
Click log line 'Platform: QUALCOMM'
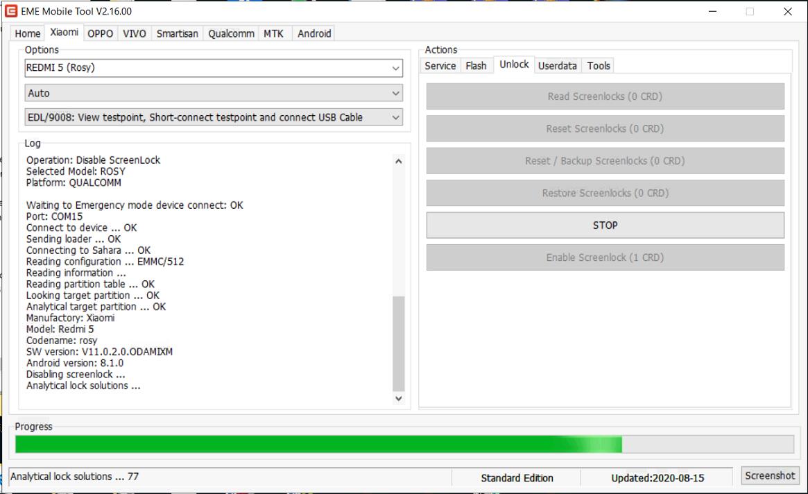click(74, 182)
